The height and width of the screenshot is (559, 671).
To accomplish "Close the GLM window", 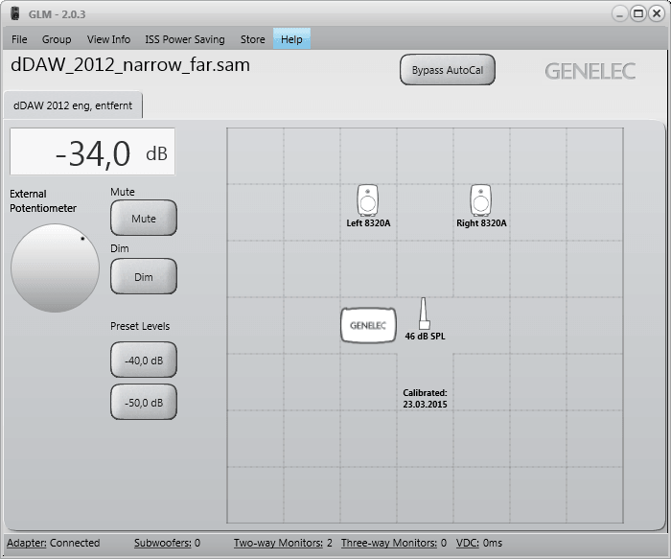I will [x=657, y=13].
